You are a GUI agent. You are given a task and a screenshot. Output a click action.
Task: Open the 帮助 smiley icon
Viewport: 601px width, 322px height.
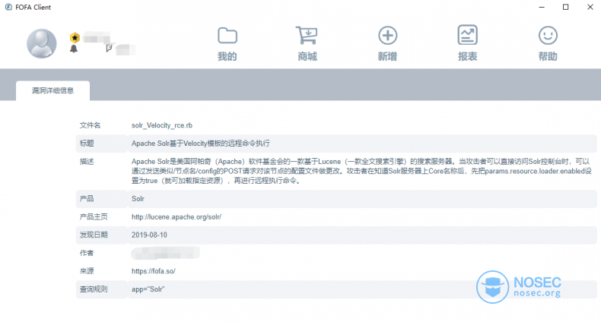pos(548,36)
